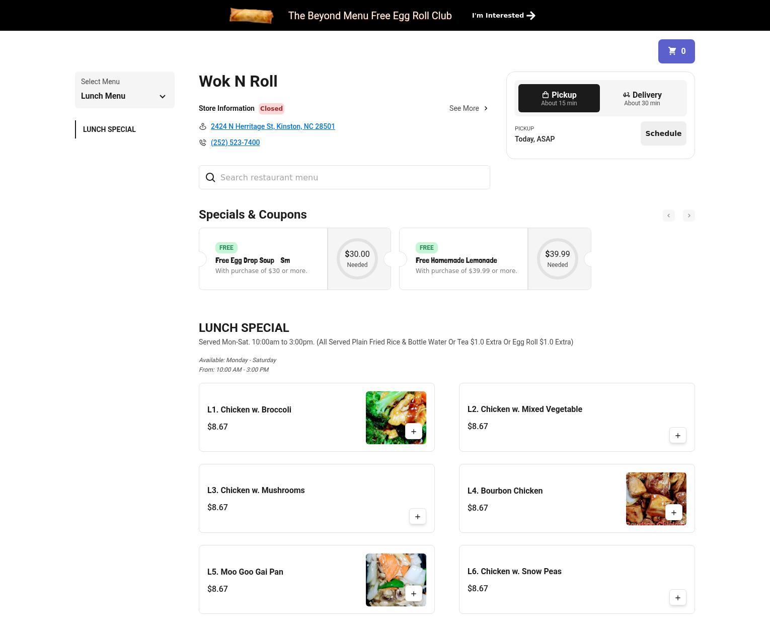The height and width of the screenshot is (622, 770).
Task: Add L2. Chicken w. Mixed Vegetable to cart
Action: point(678,436)
